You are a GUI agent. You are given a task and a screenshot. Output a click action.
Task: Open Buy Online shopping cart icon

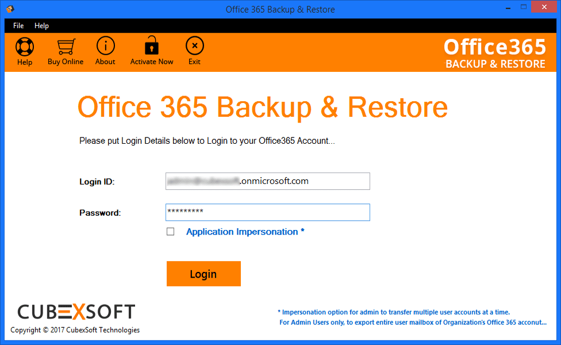(x=66, y=47)
